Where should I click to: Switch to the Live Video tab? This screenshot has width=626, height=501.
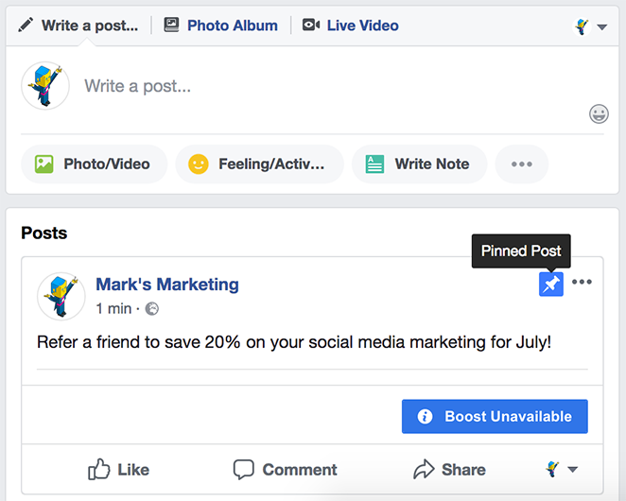[351, 26]
